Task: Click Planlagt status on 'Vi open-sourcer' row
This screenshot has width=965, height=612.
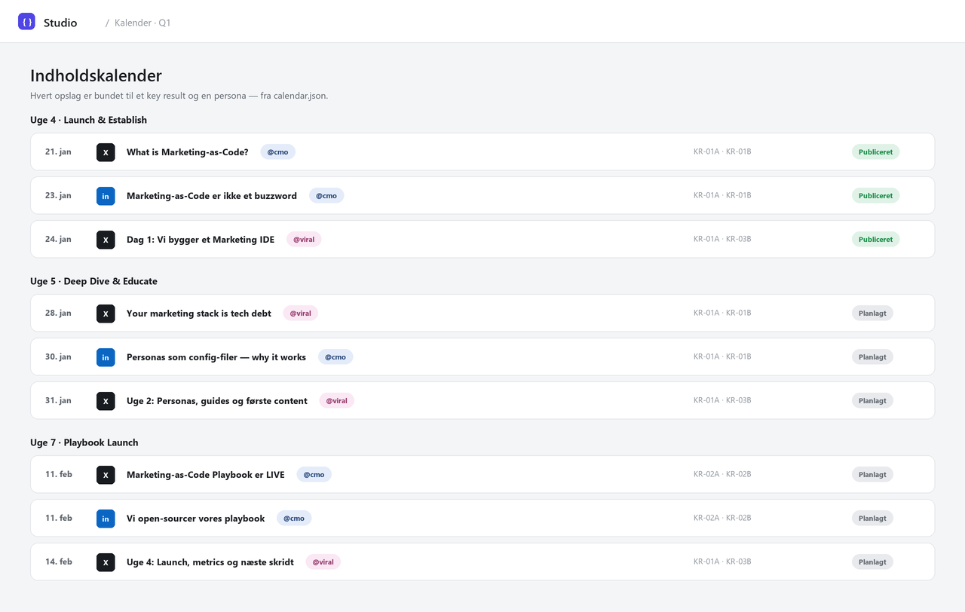Action: tap(873, 519)
